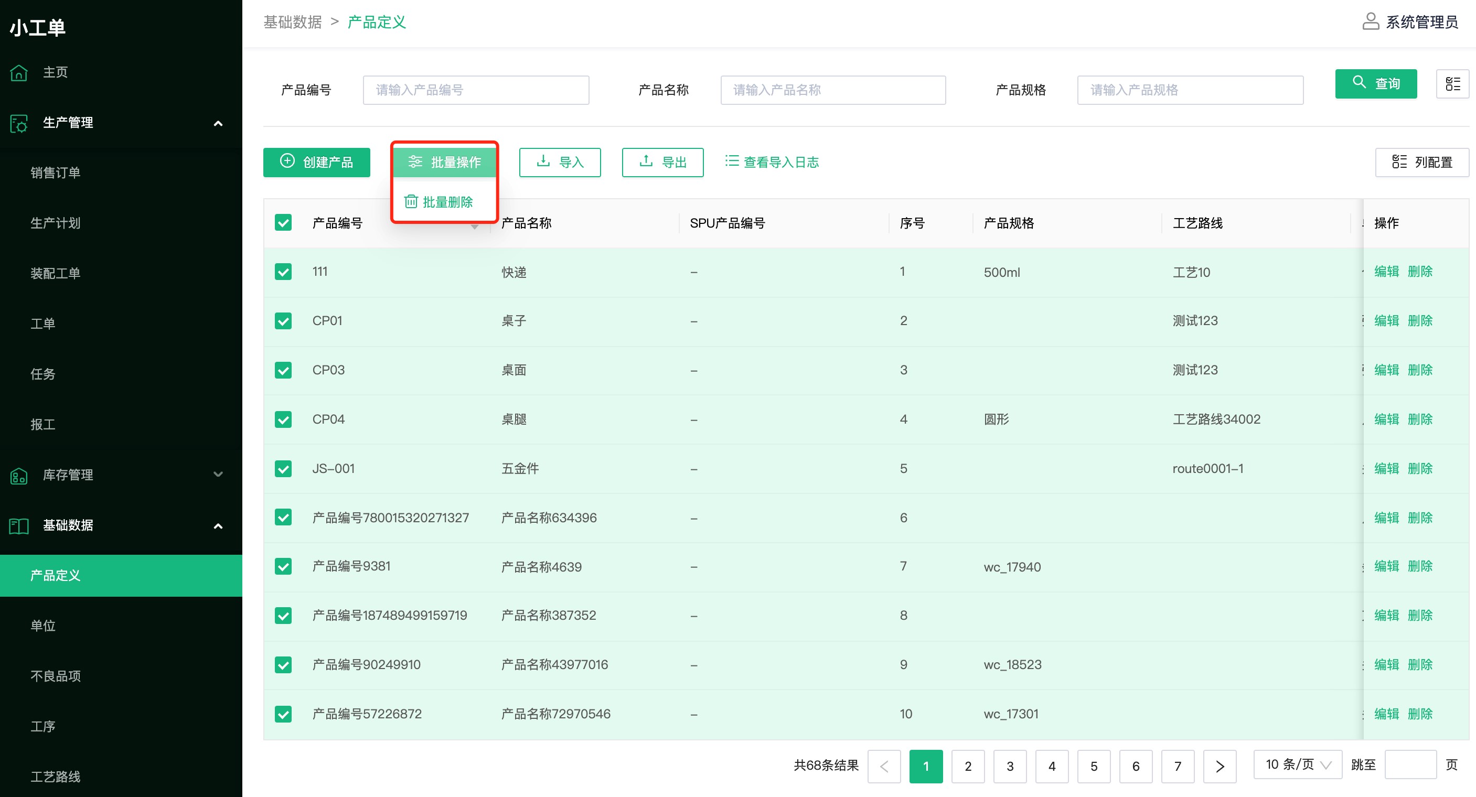
Task: Click 编辑 for 产品编号57226872
Action: [1387, 714]
